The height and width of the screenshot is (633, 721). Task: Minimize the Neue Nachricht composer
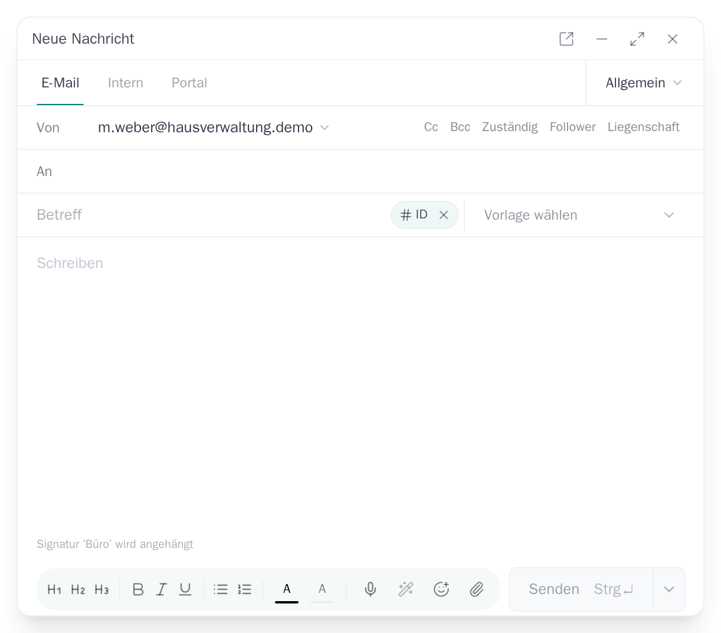click(602, 39)
